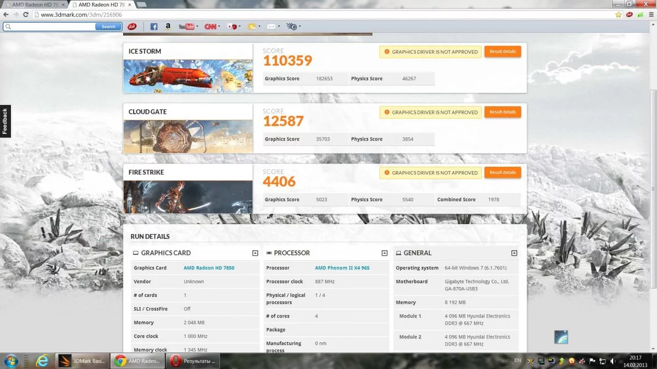Open Fire Strike Result details

click(503, 172)
